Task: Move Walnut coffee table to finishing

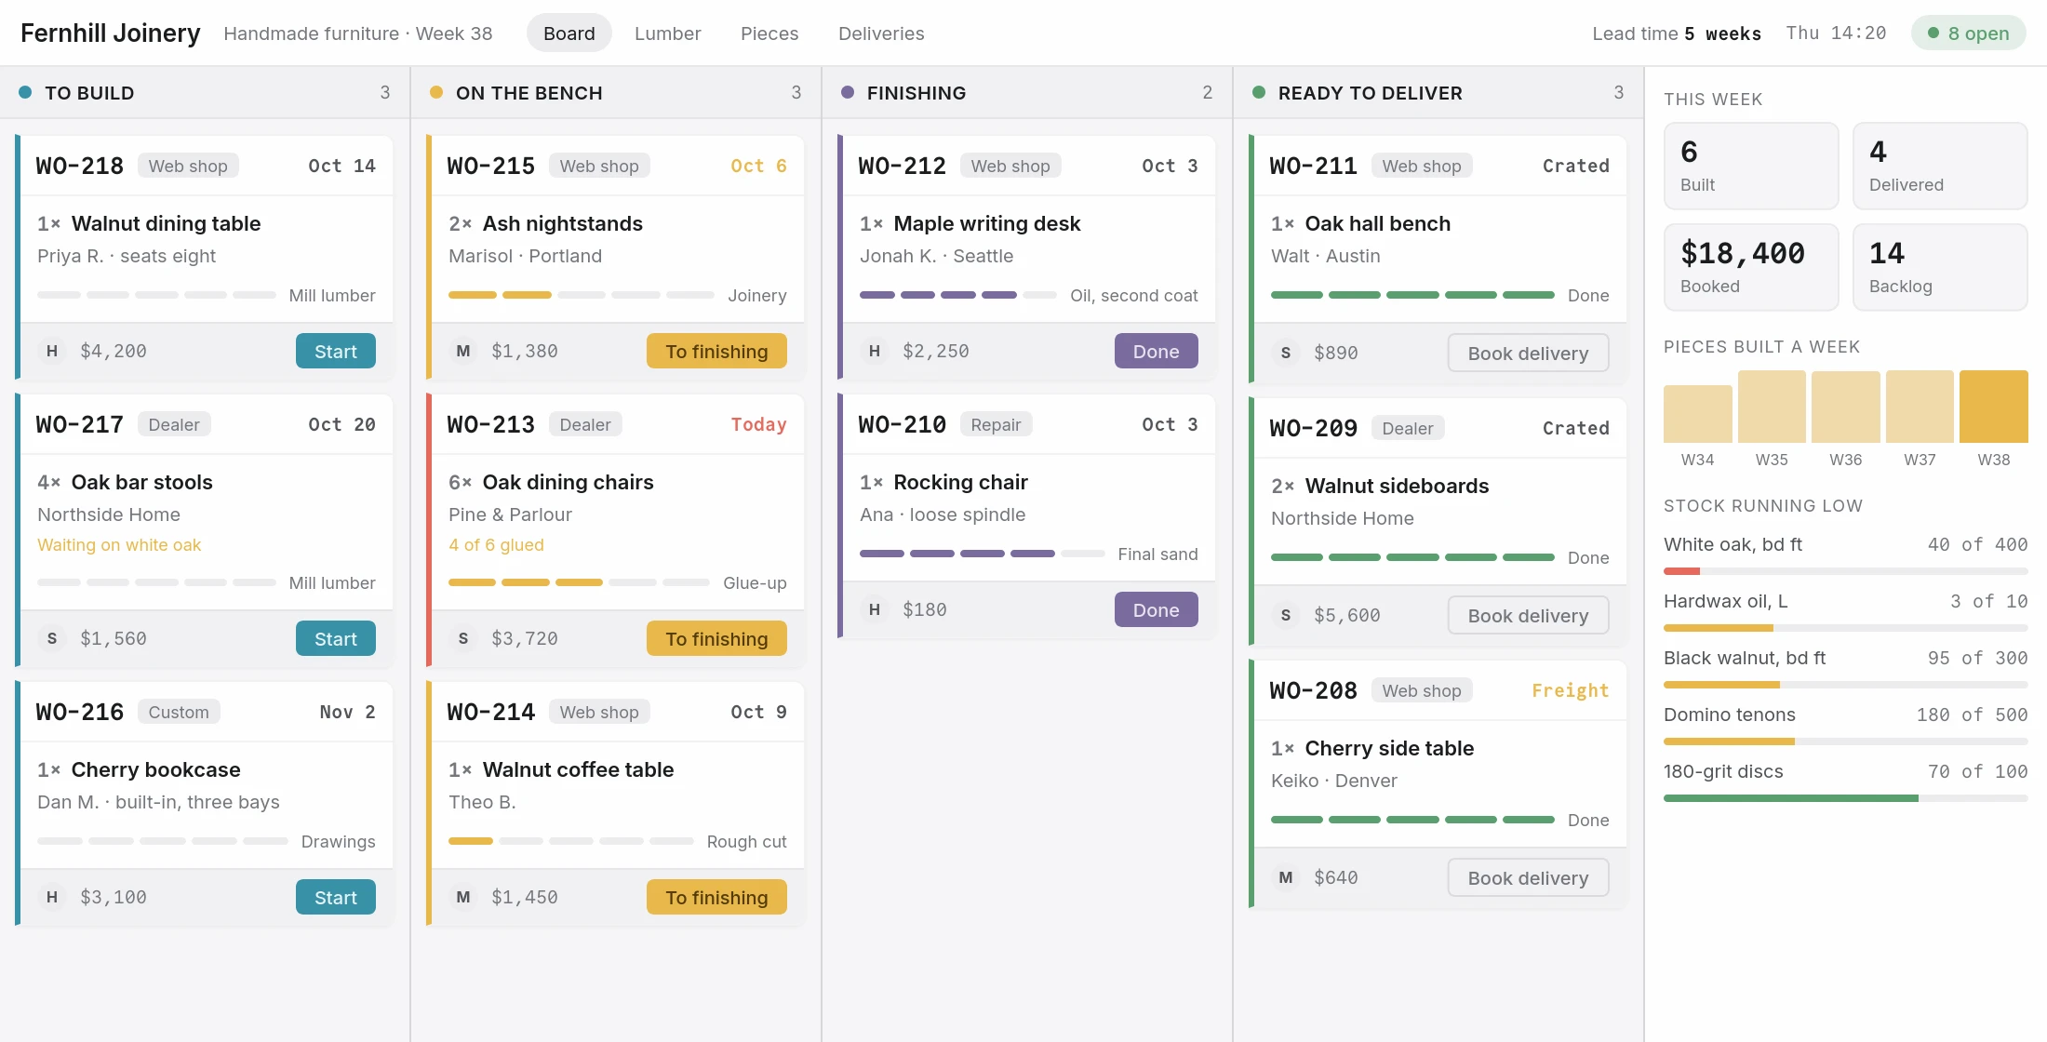Action: click(716, 897)
